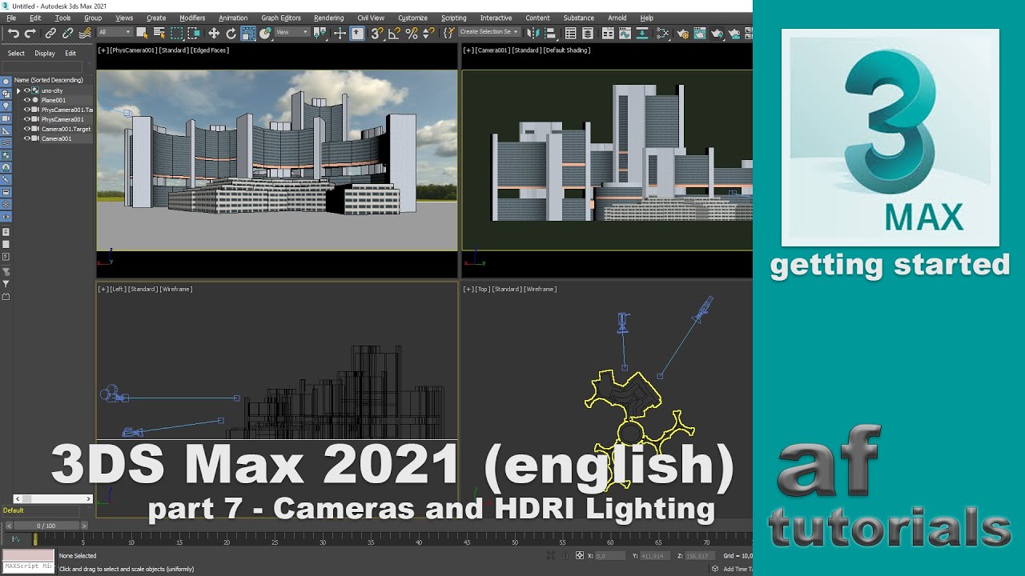The height and width of the screenshot is (576, 1025).
Task: Open the Animation menu
Action: pyautogui.click(x=233, y=18)
